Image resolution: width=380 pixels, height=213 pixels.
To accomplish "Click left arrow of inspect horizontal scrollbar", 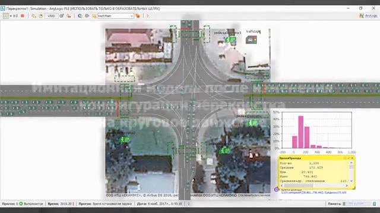I will tap(281, 185).
